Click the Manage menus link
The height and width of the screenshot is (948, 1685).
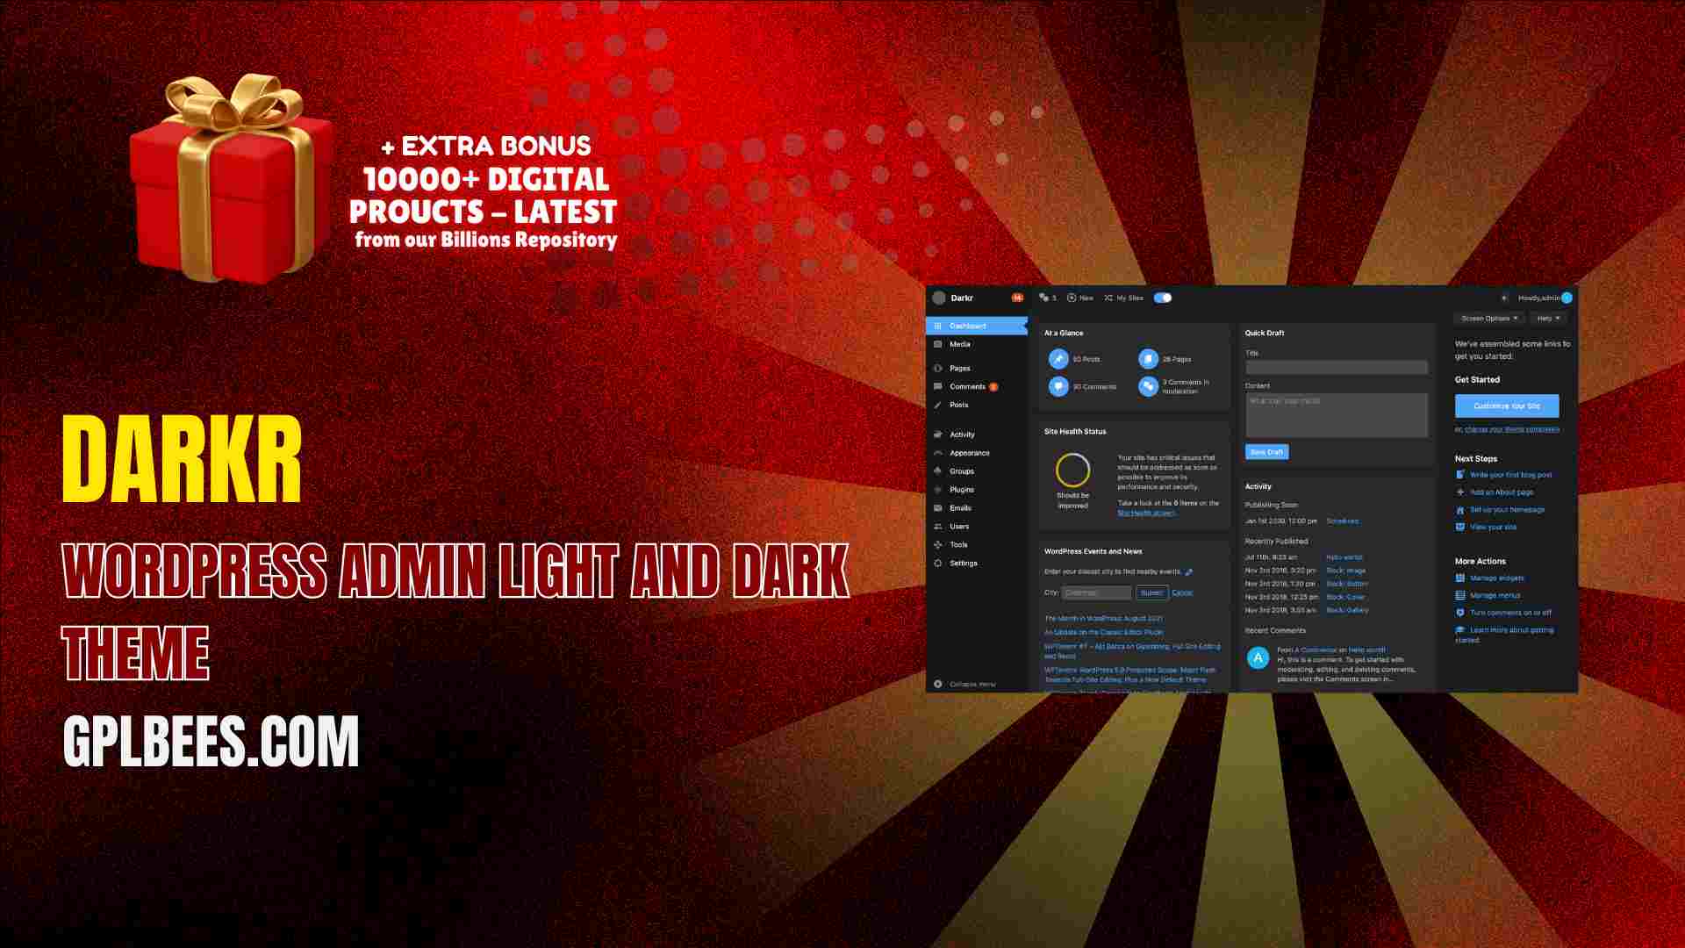click(1495, 596)
